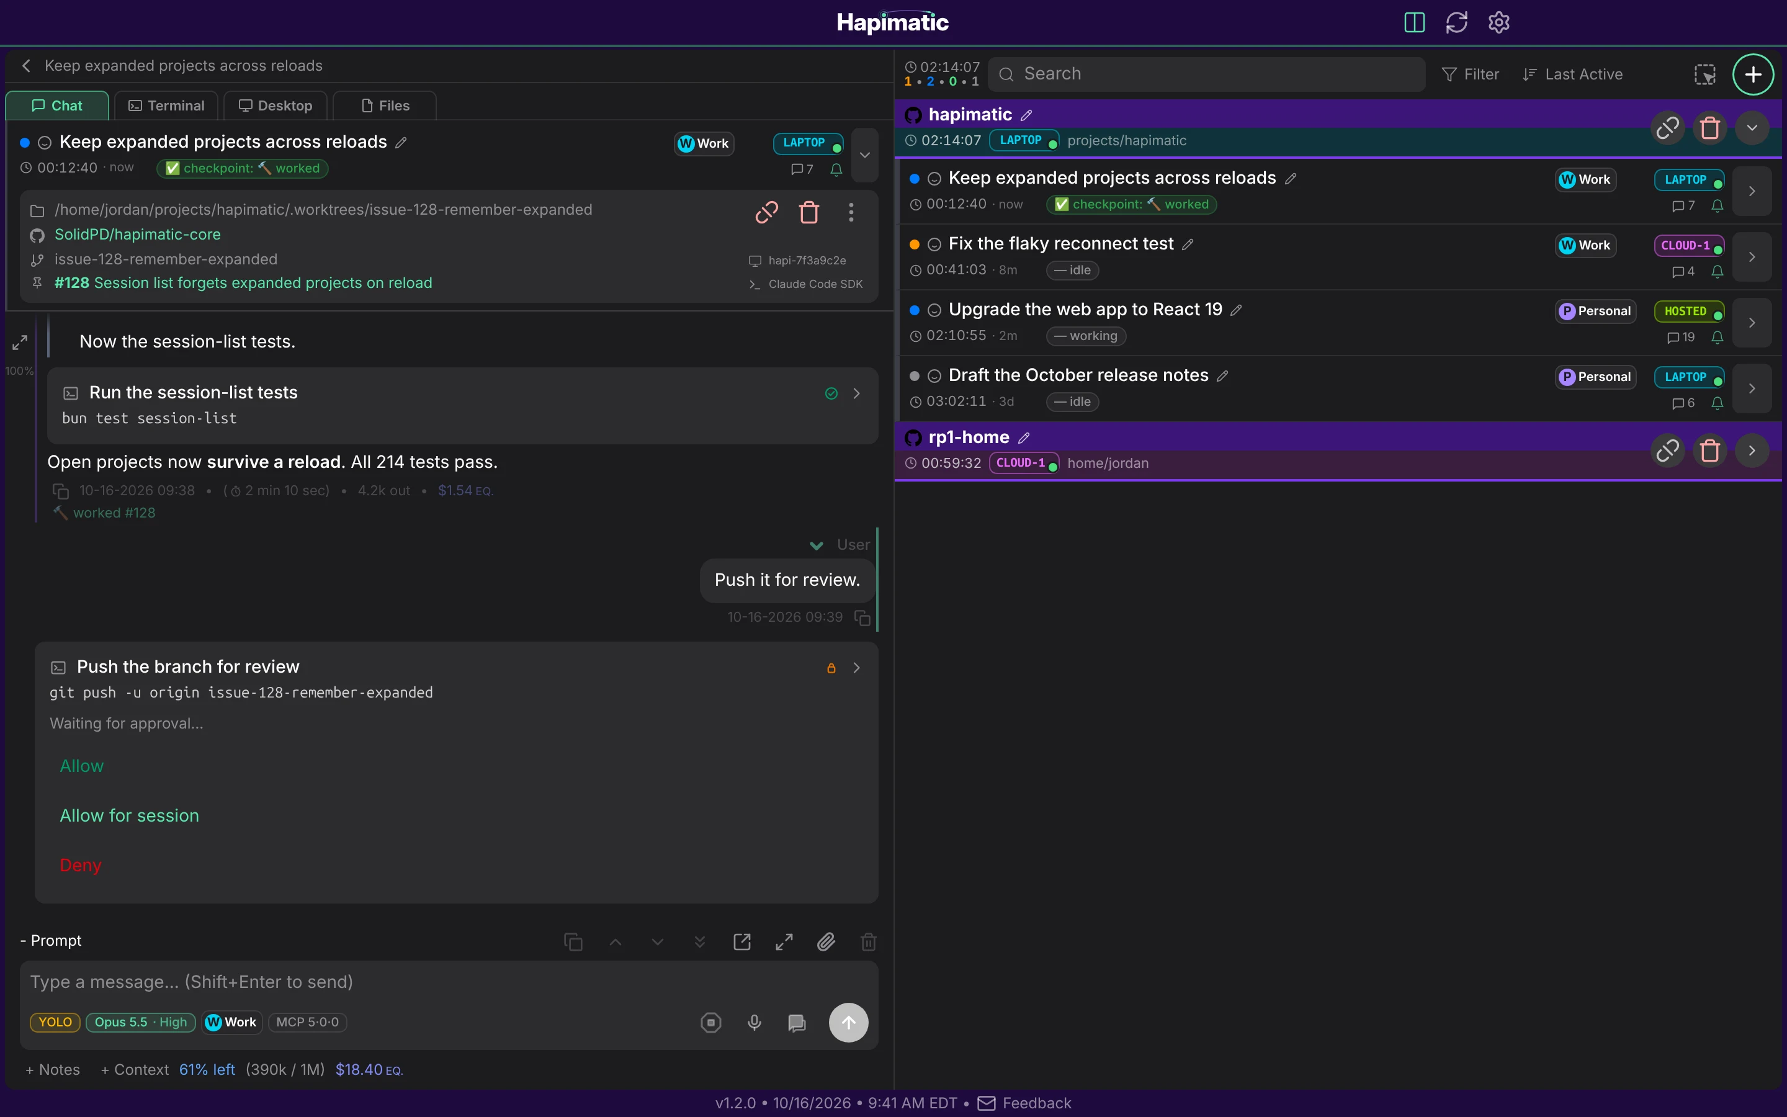
Task: Open Fix the flaky reconnect test chevron
Action: [x=1752, y=256]
